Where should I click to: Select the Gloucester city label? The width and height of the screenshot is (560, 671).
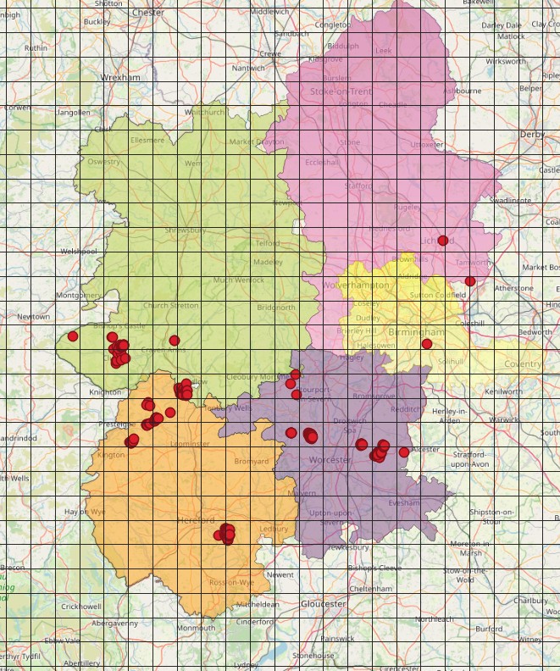coord(323,604)
